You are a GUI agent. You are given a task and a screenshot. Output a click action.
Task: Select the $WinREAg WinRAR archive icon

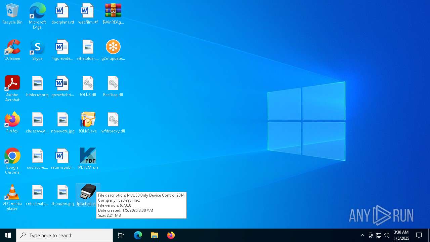[x=113, y=14]
